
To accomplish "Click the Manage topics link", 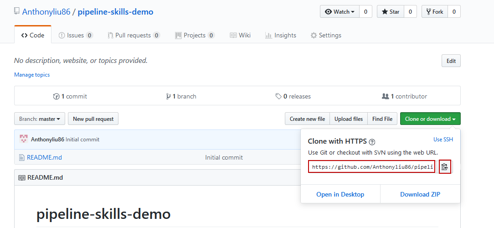I will (32, 75).
